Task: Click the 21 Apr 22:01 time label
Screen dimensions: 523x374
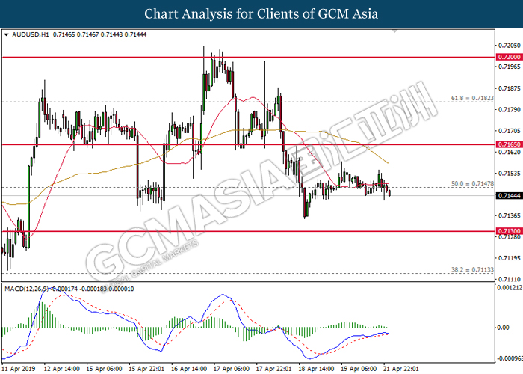Action: point(400,369)
